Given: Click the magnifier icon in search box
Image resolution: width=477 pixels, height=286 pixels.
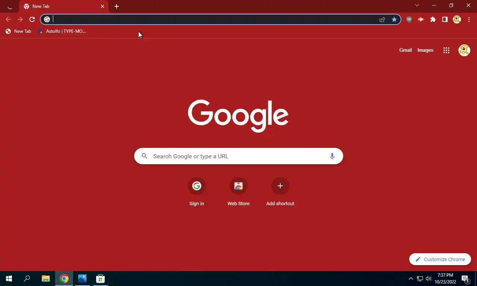Looking at the screenshot, I should (x=144, y=156).
